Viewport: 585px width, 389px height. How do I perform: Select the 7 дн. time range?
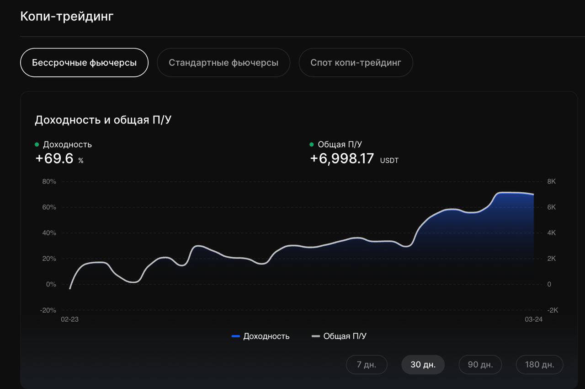click(x=367, y=365)
